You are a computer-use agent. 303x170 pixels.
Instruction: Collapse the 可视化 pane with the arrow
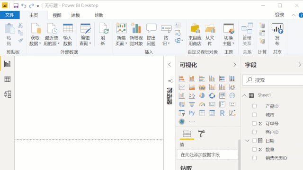235,65
